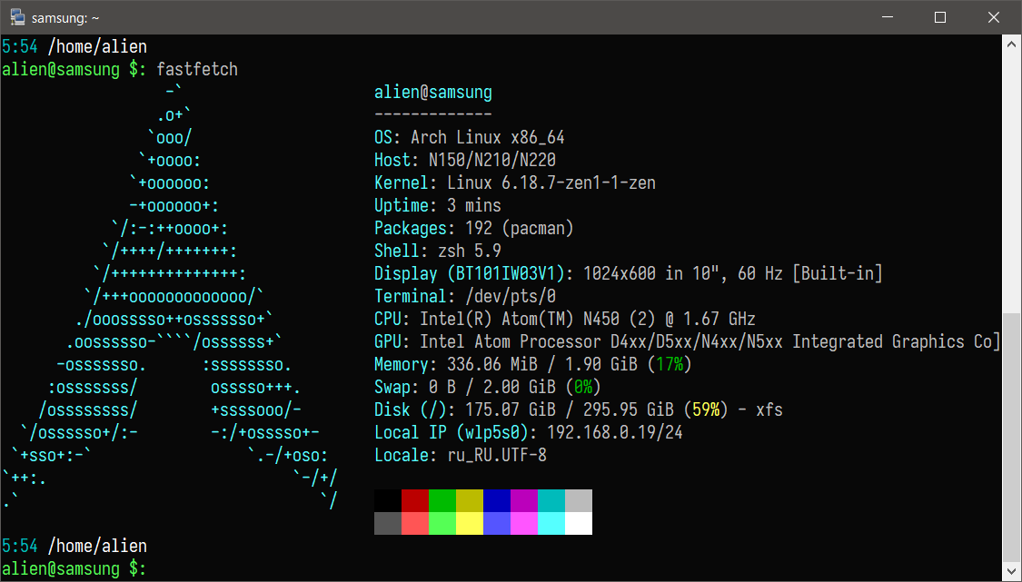The width and height of the screenshot is (1022, 582).
Task: Maximize the samsung terminal window
Action: tap(940, 17)
